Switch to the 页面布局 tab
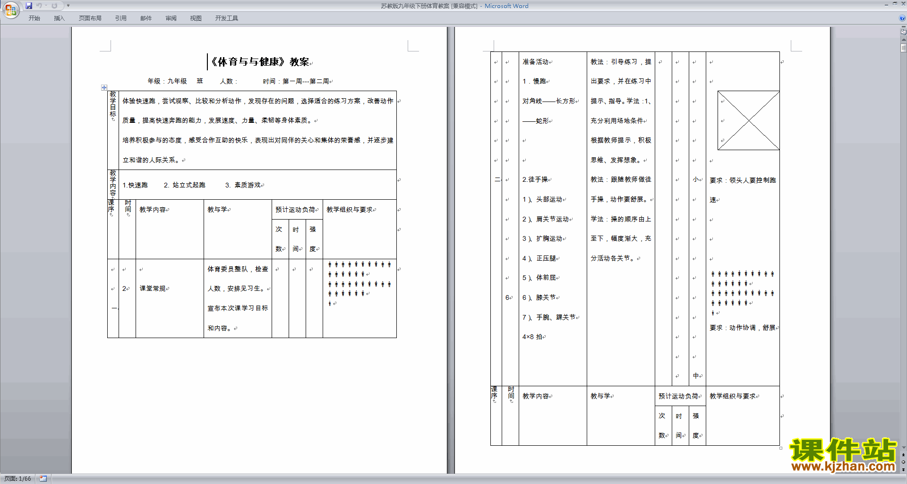907x484 pixels. (x=90, y=18)
